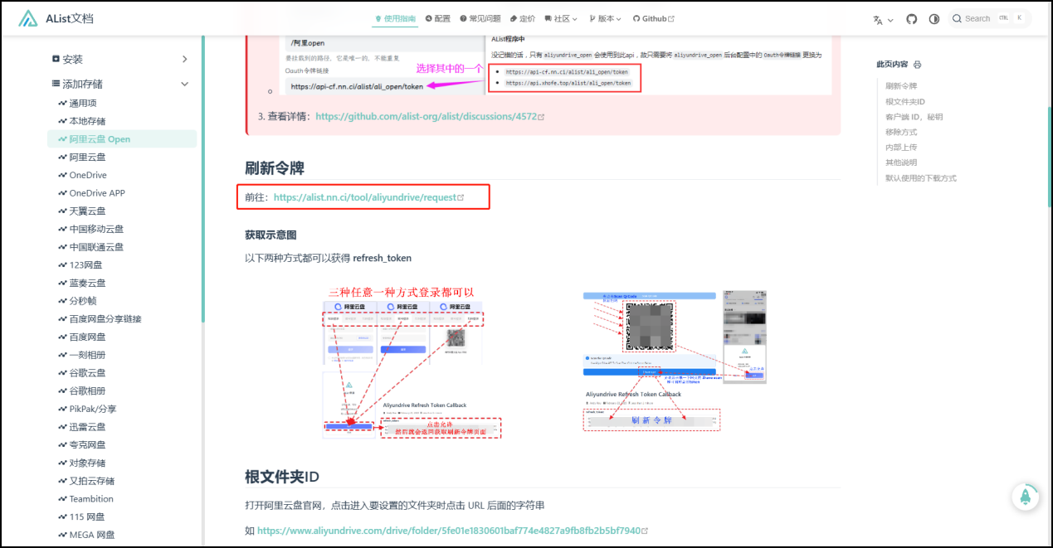Open the alist.nn.ci aliyundrive request link
Viewport: 1053px width, 548px height.
(365, 197)
